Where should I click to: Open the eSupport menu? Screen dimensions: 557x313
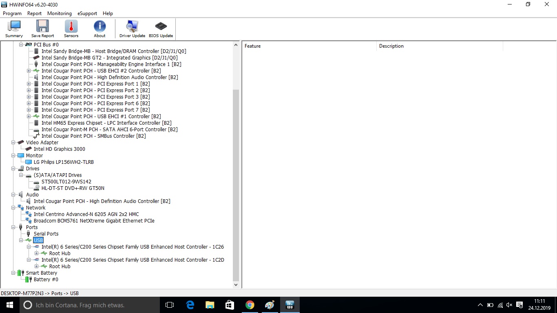tap(87, 13)
